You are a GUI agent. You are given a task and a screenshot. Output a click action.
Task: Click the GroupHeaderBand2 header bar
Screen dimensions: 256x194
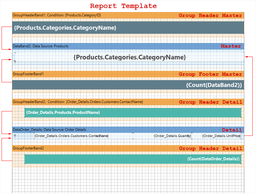[93, 102]
